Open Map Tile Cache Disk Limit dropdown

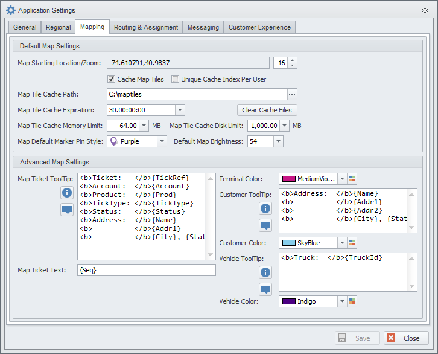coord(284,126)
